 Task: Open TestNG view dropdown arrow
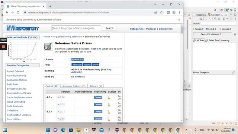[x=227, y=19]
